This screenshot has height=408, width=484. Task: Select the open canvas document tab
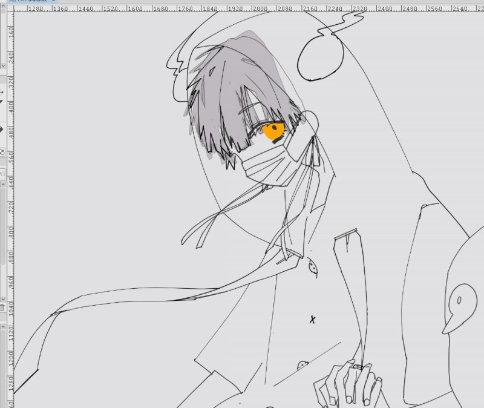33,1
